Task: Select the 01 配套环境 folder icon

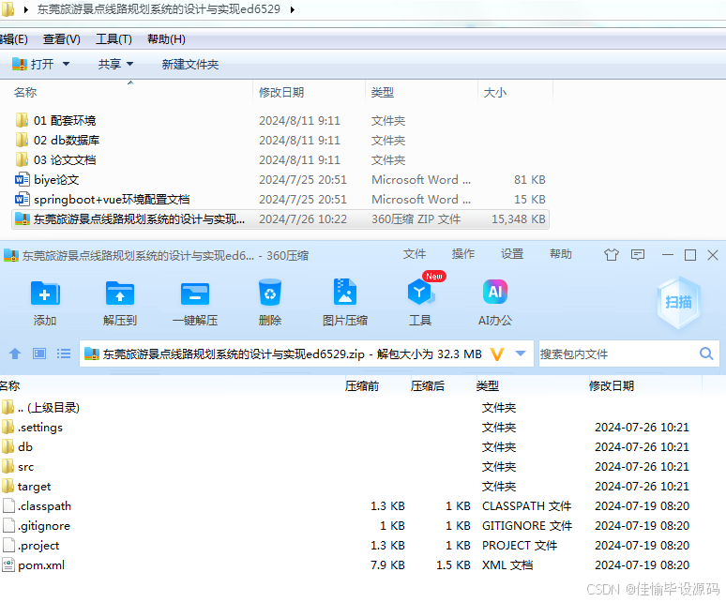Action: tap(22, 120)
